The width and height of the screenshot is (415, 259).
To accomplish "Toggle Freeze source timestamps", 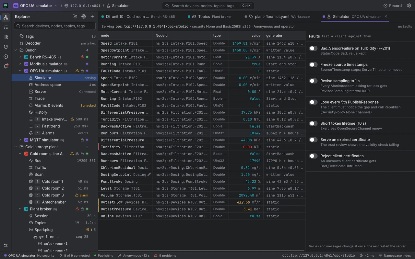I will point(313,64).
